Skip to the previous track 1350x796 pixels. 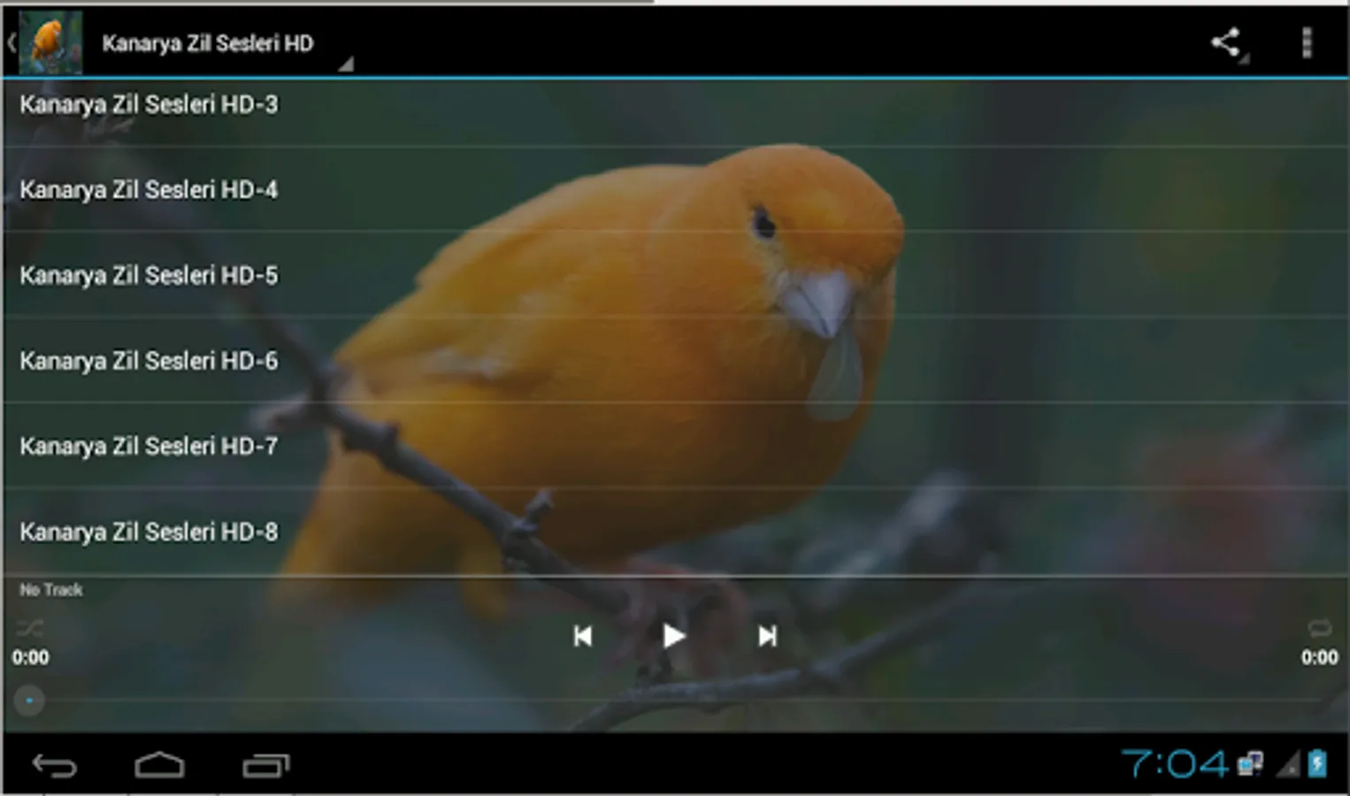pos(582,636)
